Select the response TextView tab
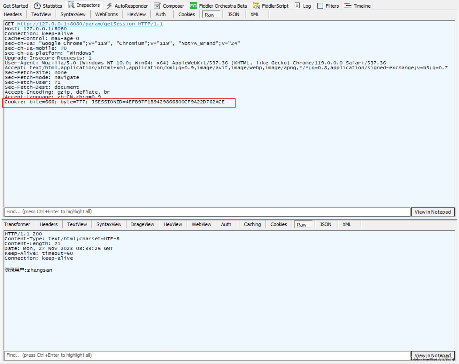Image resolution: width=459 pixels, height=364 pixels. coord(77,224)
